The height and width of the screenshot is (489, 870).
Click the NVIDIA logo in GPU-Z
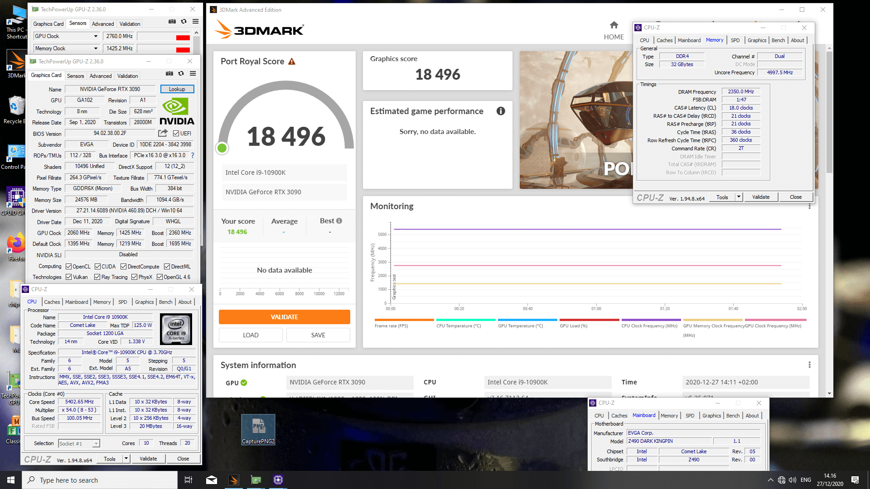click(x=177, y=112)
